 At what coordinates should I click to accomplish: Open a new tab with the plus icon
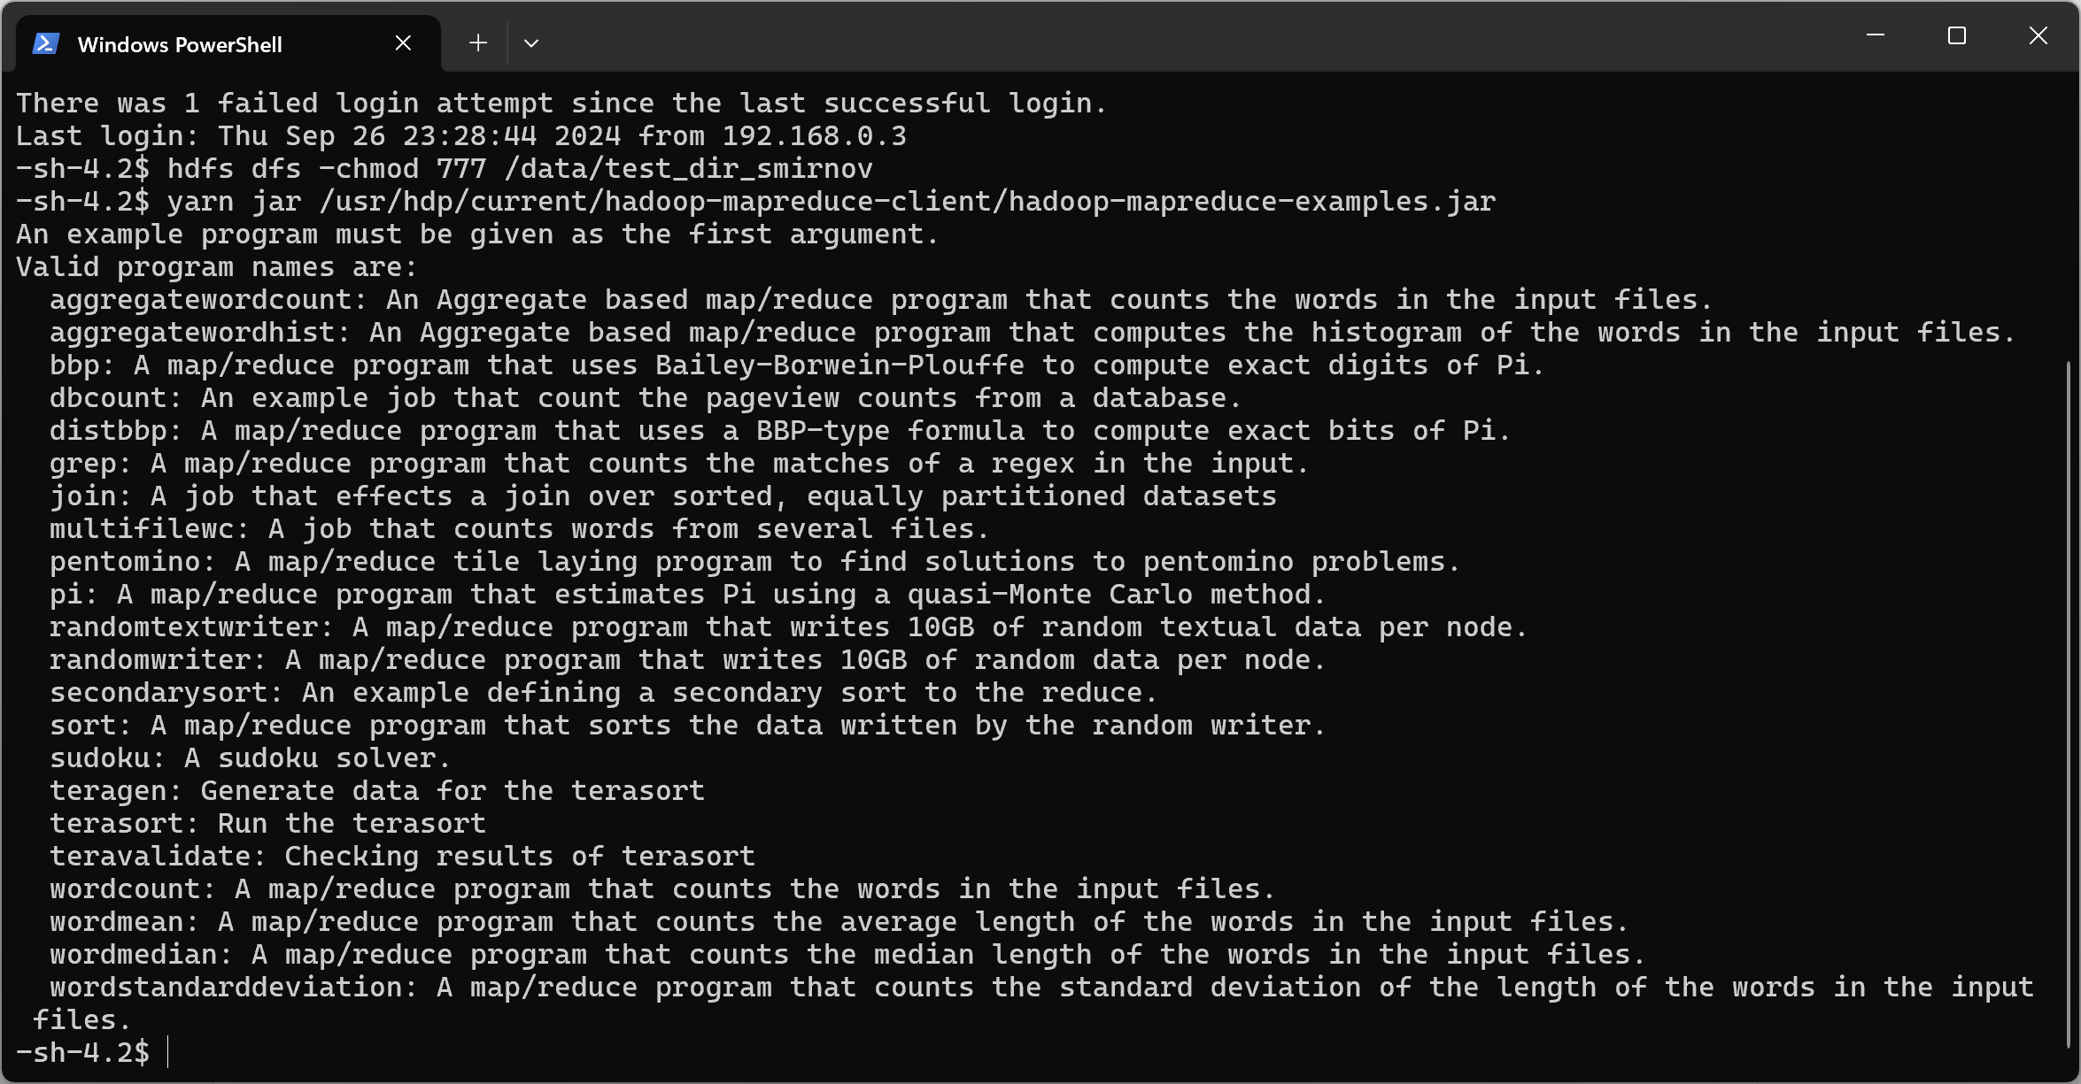[x=478, y=42]
